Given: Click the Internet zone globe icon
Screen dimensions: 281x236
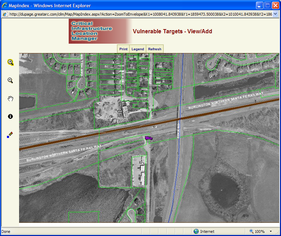Looking at the screenshot, I should pos(196,231).
